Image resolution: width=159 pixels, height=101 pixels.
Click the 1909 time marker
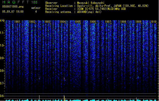pyautogui.click(x=139, y=22)
